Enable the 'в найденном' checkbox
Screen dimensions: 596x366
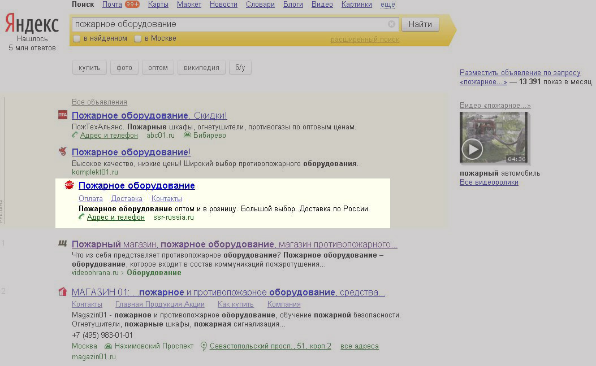pos(76,38)
